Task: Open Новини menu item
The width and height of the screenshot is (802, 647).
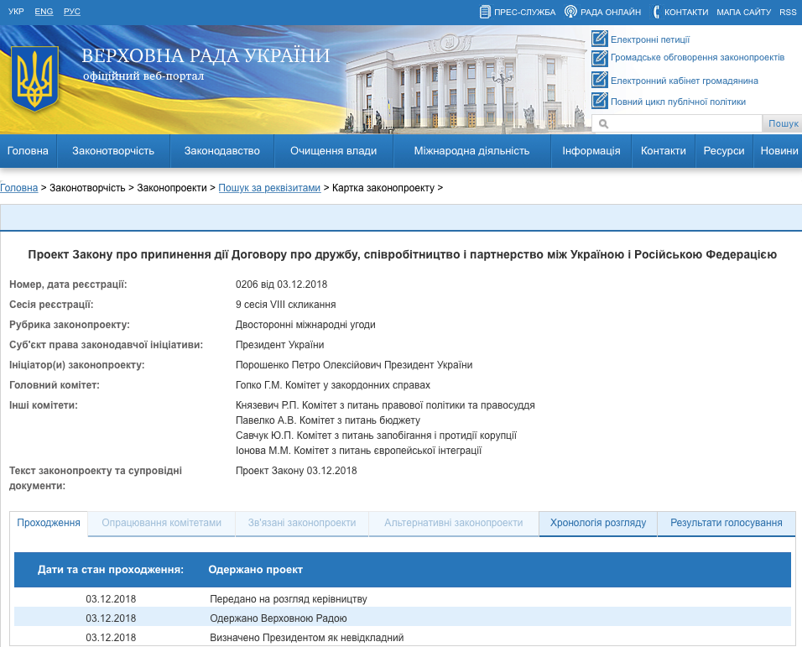Action: 779,151
